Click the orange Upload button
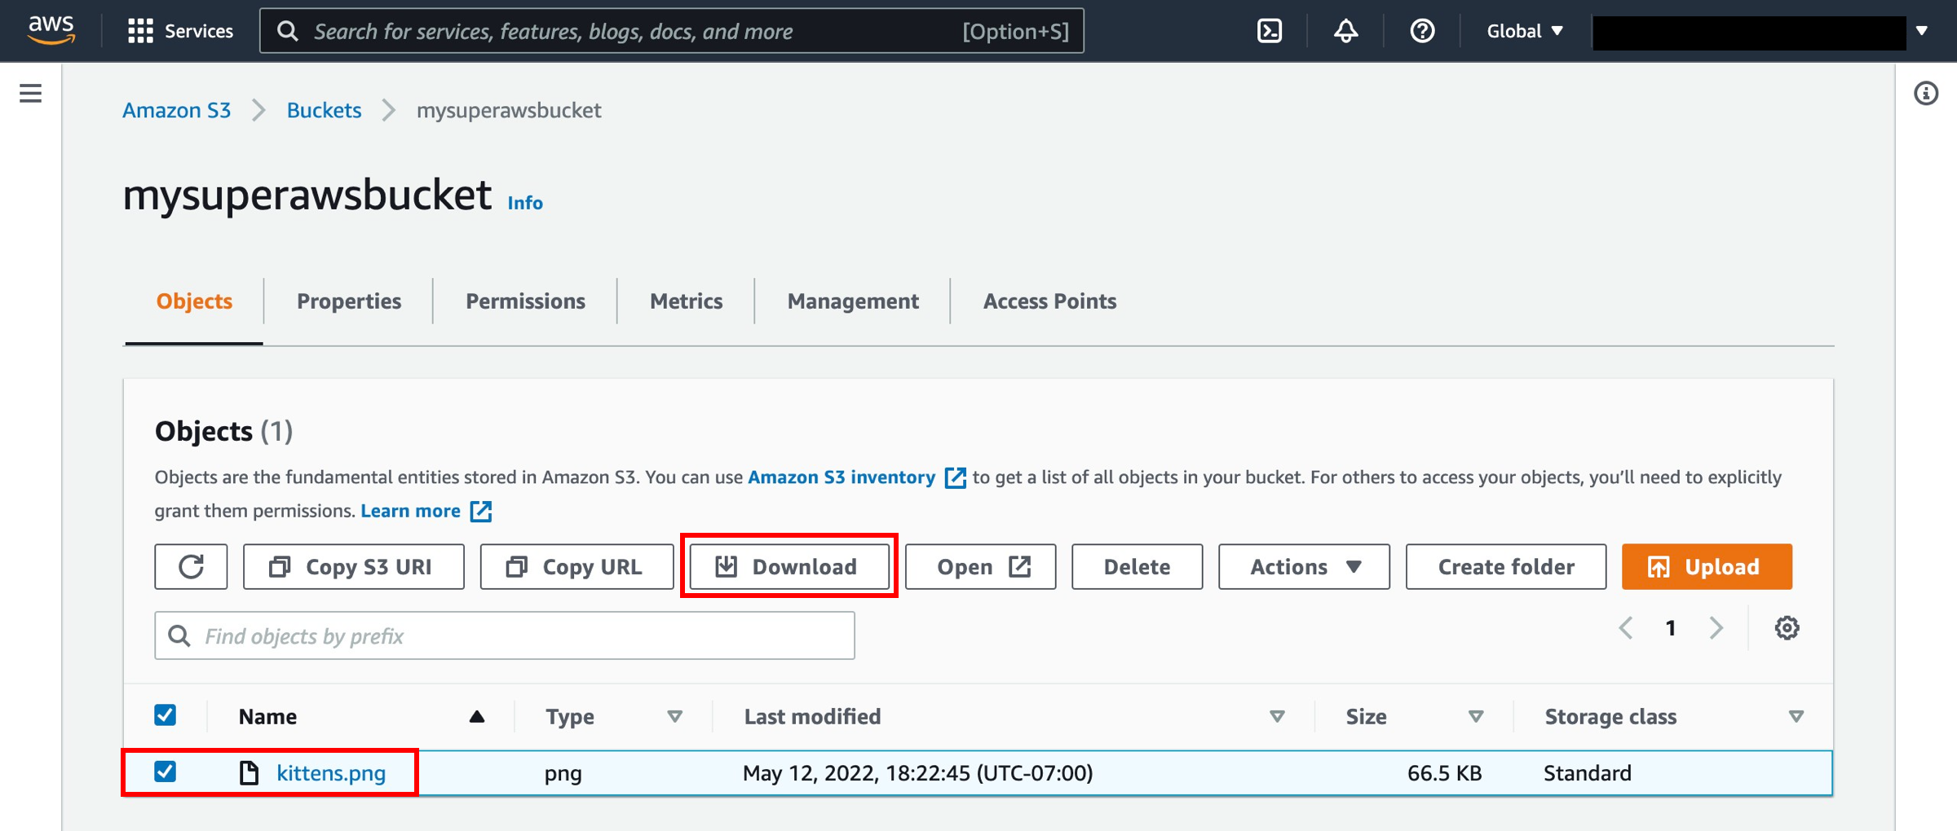 (x=1706, y=566)
